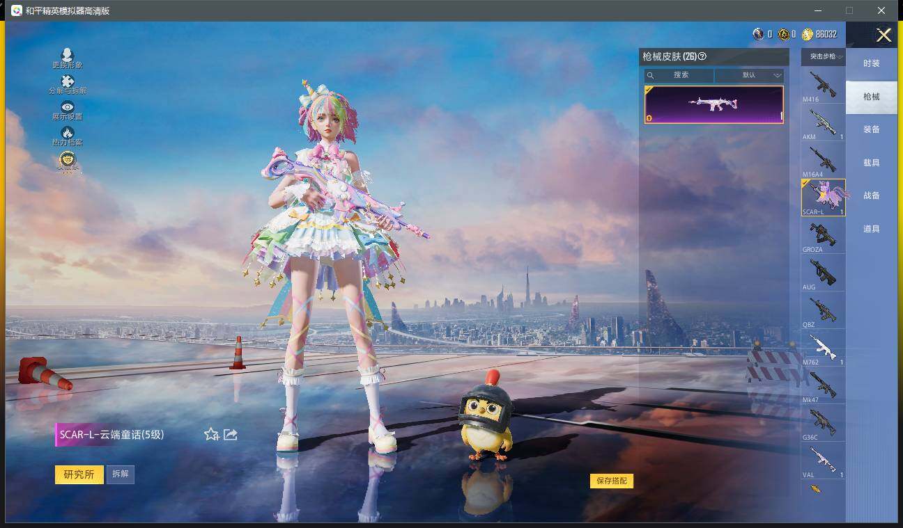Viewport: 903px width, 528px height.
Task: Open the 默认 sort dropdown
Action: [x=749, y=75]
